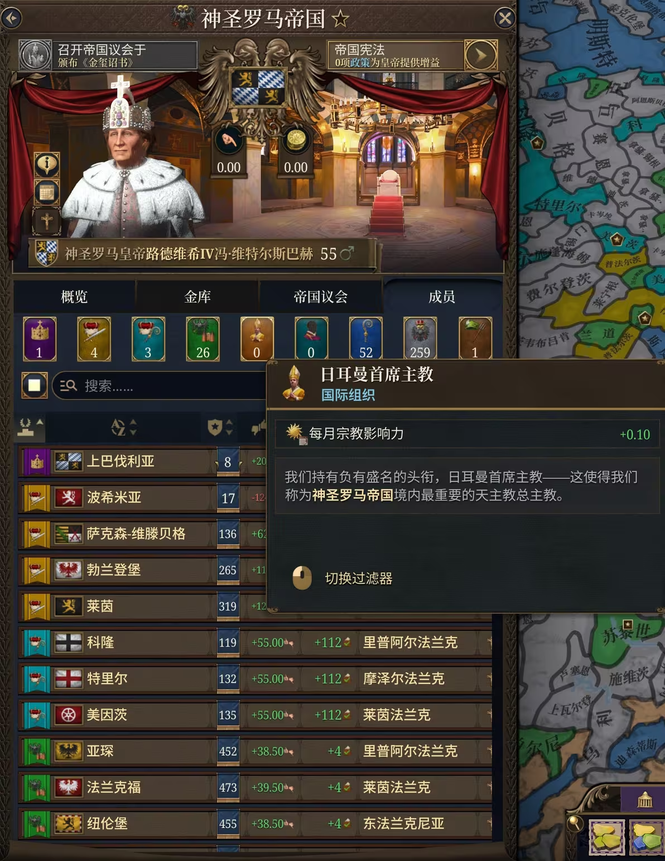Select the Emperor member filter icon
This screenshot has height=861, width=665.
40,338
